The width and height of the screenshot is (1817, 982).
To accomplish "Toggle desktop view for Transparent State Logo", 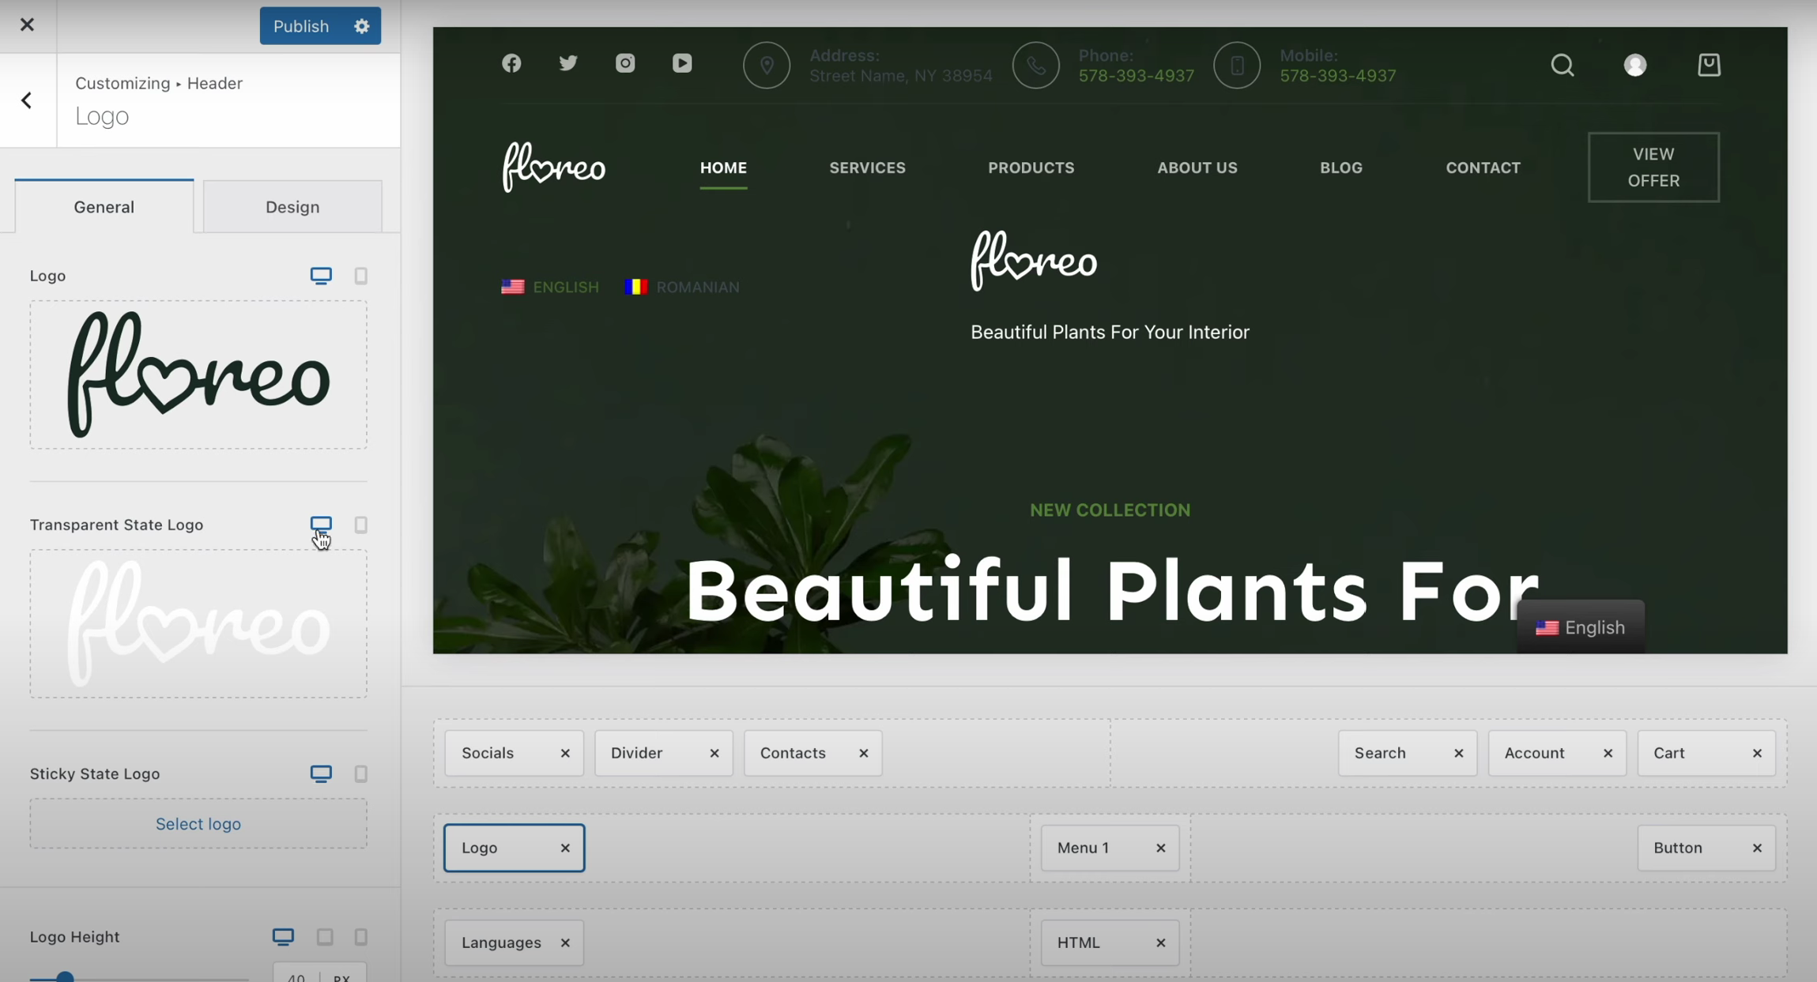I will click(321, 525).
